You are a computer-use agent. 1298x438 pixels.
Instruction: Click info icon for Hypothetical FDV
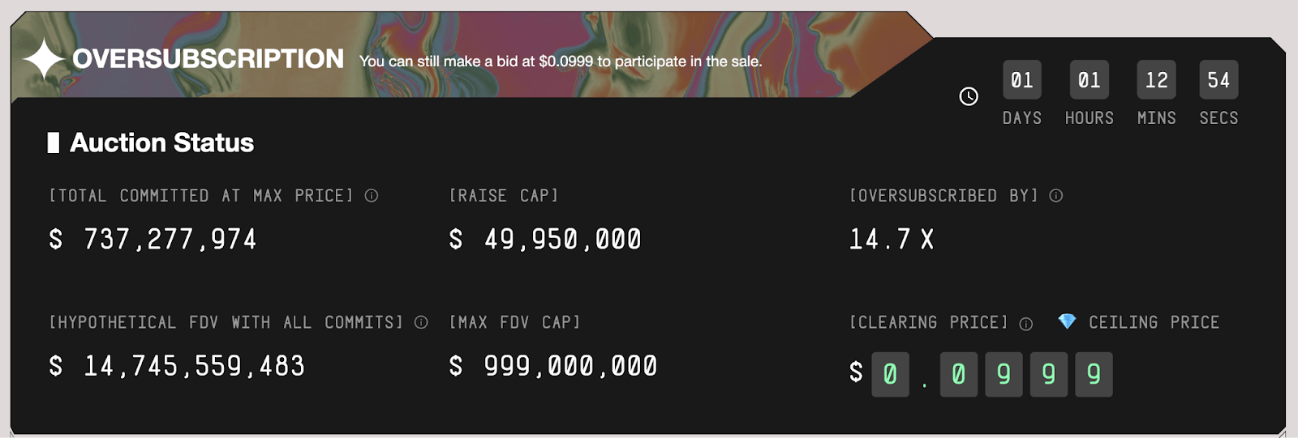(421, 322)
